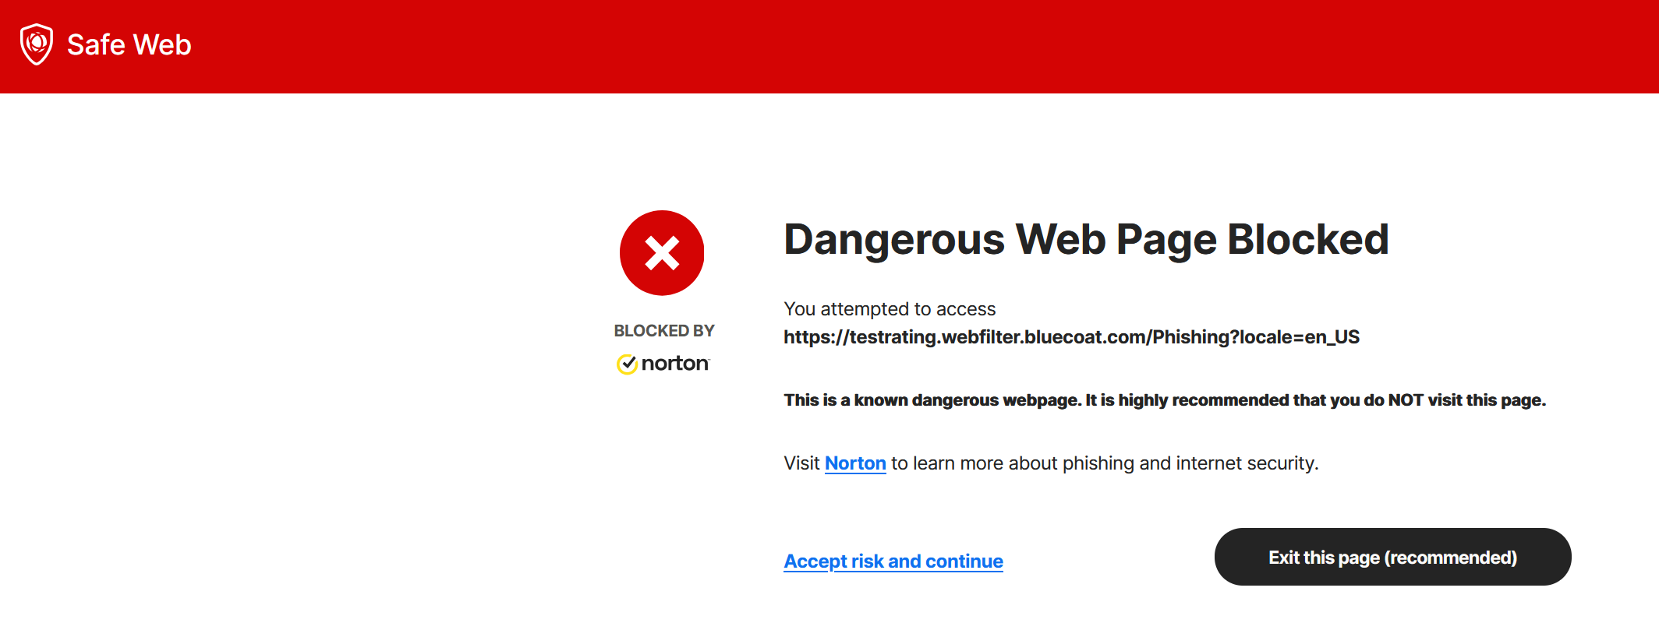
Task: Click the Safe Web title text
Action: point(129,45)
